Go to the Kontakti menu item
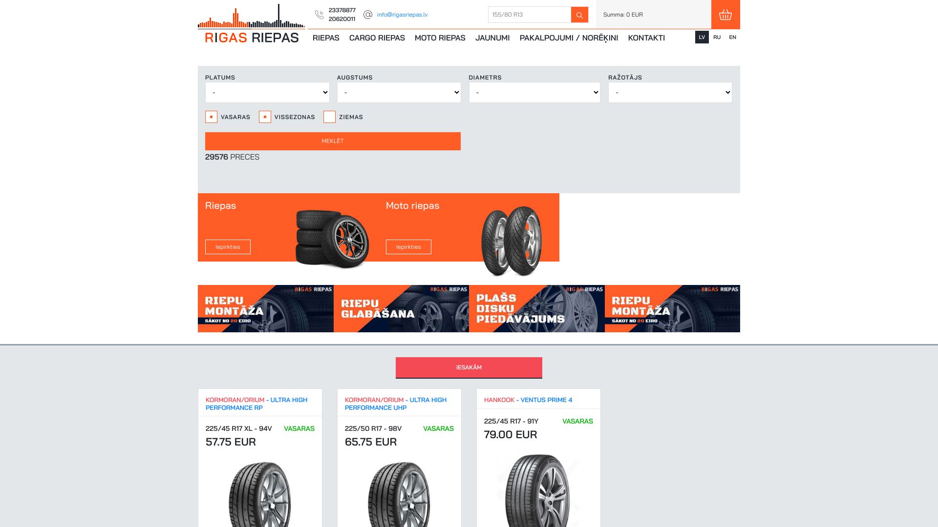The image size is (938, 527). point(646,38)
